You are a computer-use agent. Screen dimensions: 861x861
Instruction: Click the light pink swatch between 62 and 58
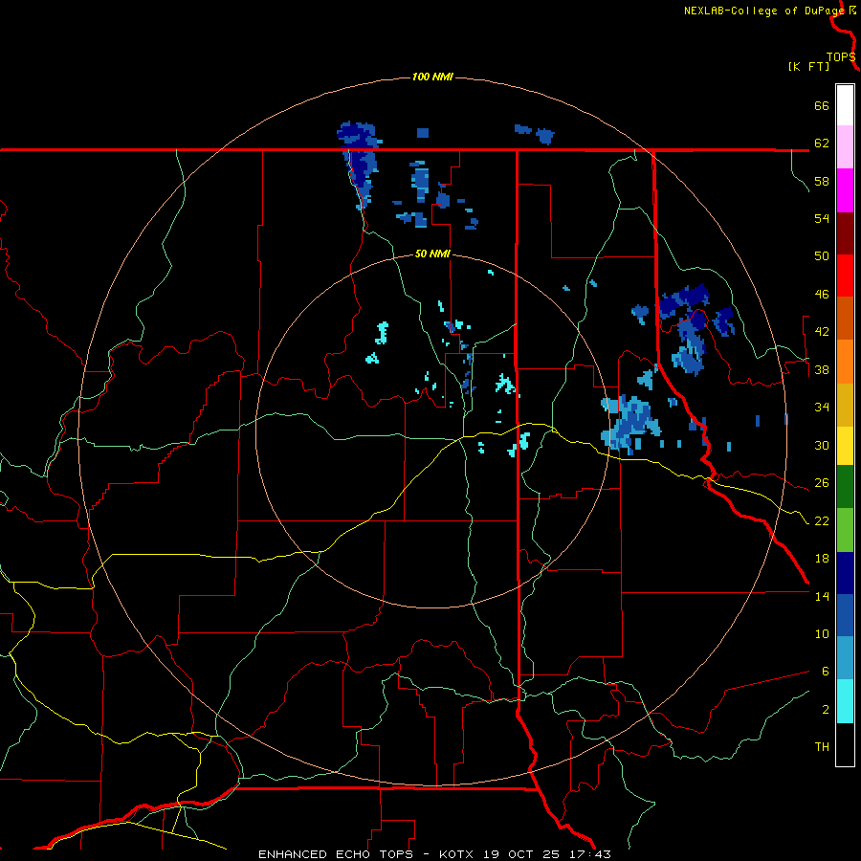pos(845,147)
